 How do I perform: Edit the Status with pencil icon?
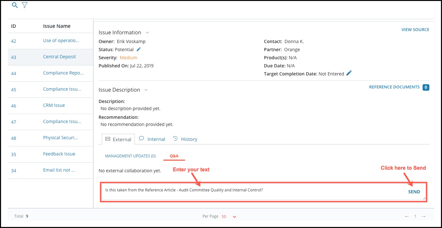tap(139, 49)
